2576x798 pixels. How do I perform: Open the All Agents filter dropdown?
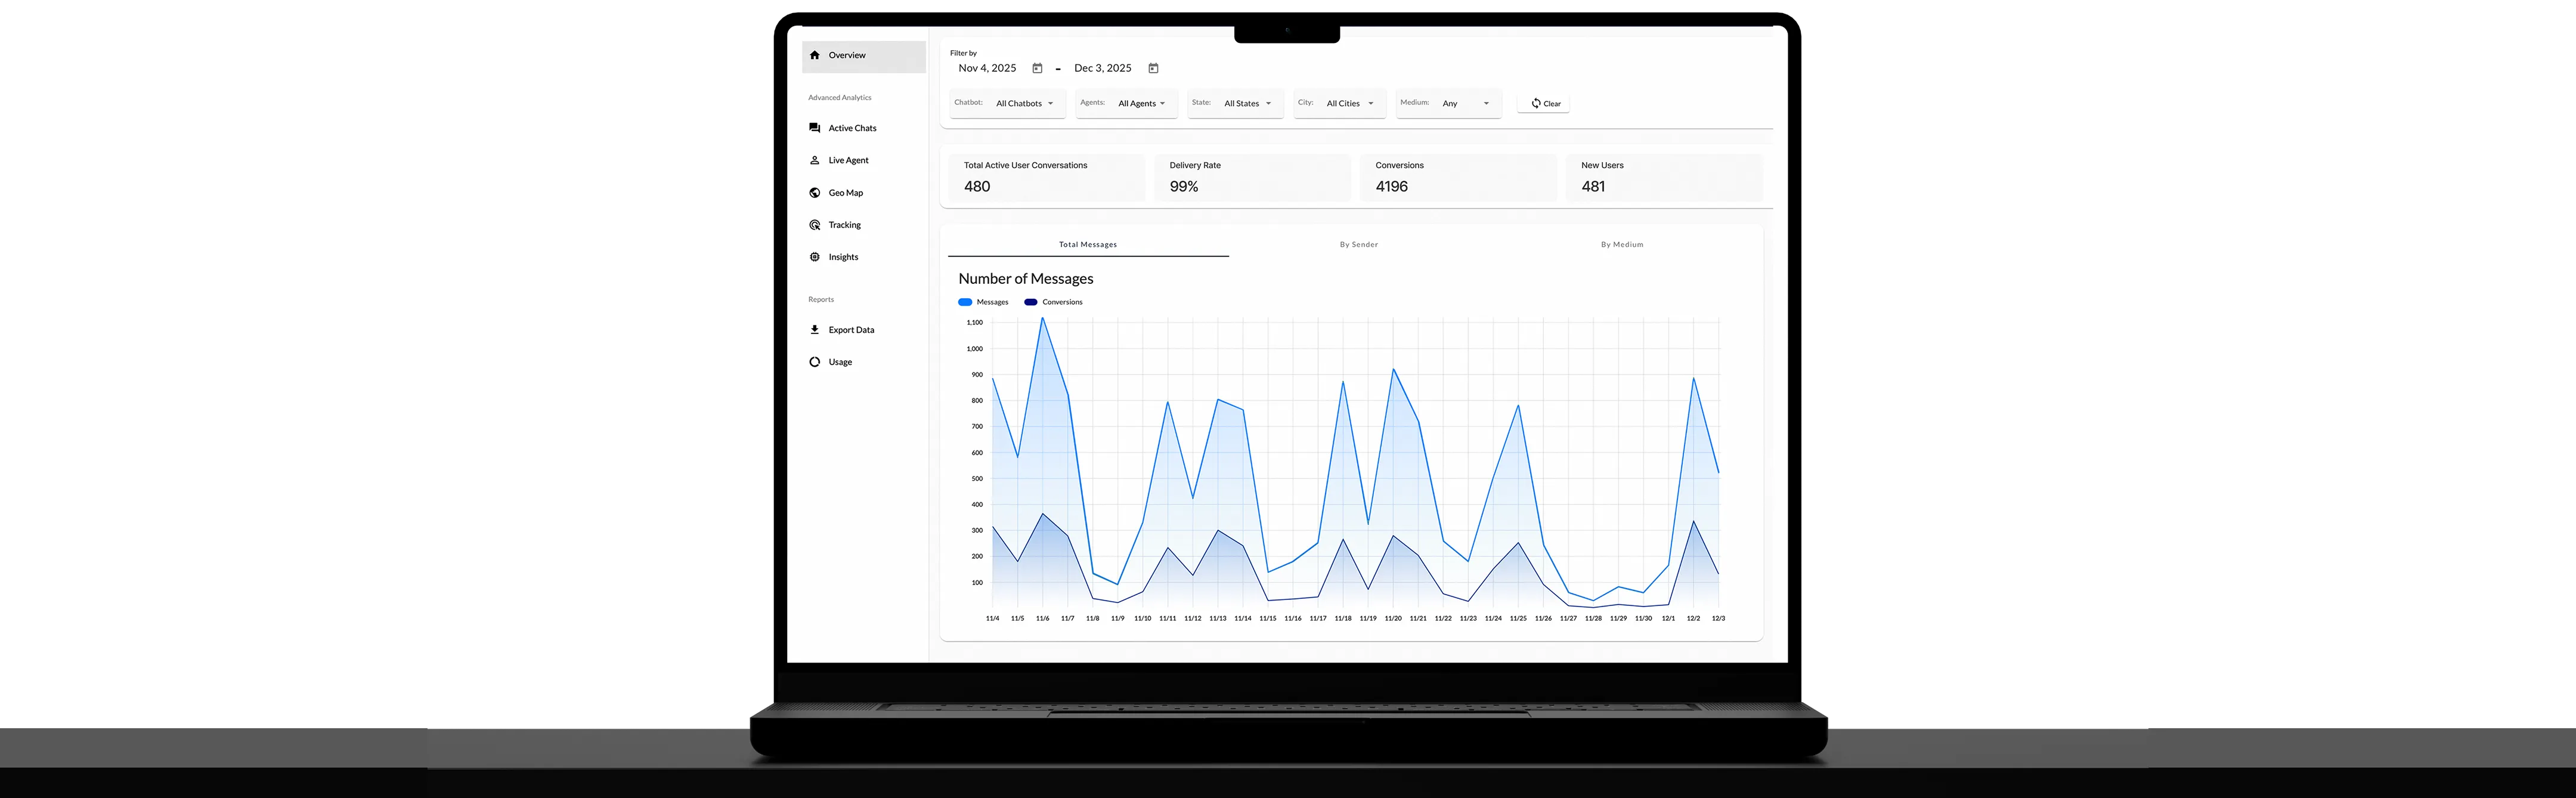[1141, 104]
